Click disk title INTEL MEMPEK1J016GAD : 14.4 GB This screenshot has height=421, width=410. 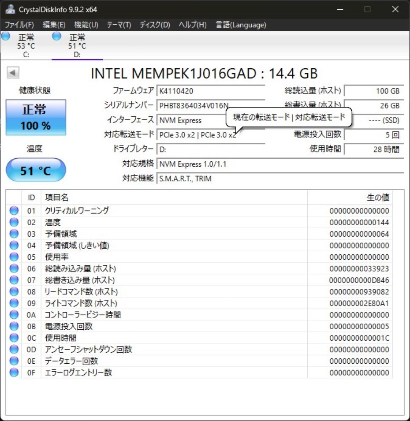point(204,74)
